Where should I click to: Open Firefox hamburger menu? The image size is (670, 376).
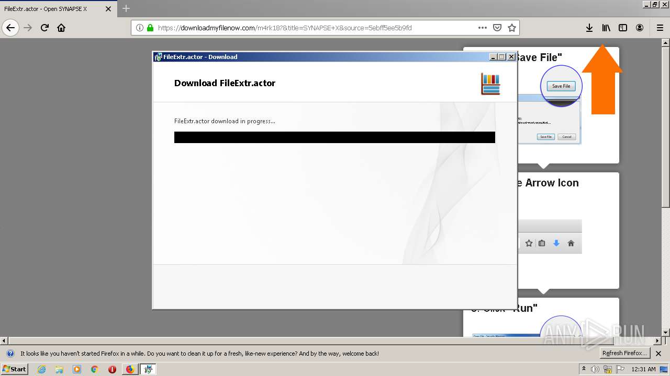(660, 28)
